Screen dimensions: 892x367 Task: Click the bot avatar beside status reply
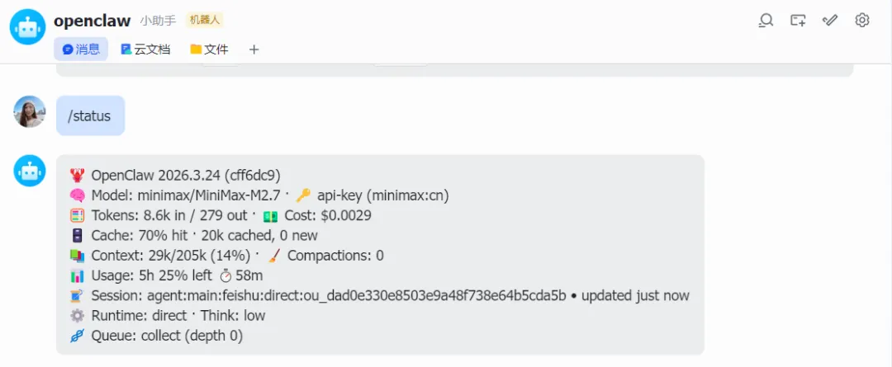[30, 171]
